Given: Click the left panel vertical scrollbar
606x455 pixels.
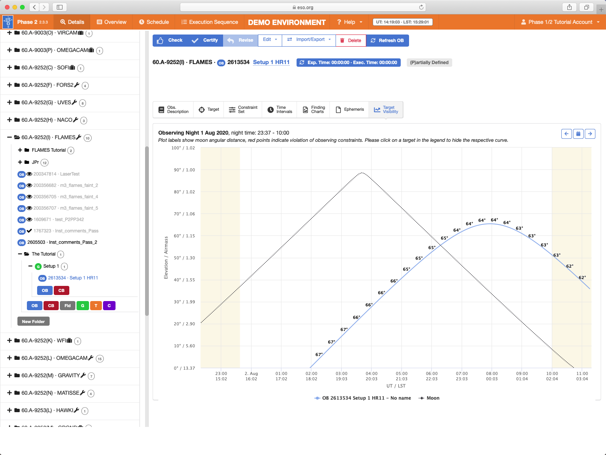Looking at the screenshot, I should coord(147,231).
